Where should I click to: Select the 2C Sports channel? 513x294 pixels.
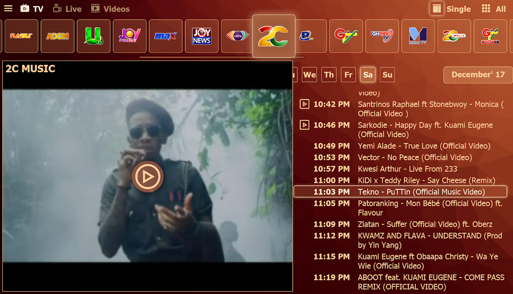tap(454, 36)
